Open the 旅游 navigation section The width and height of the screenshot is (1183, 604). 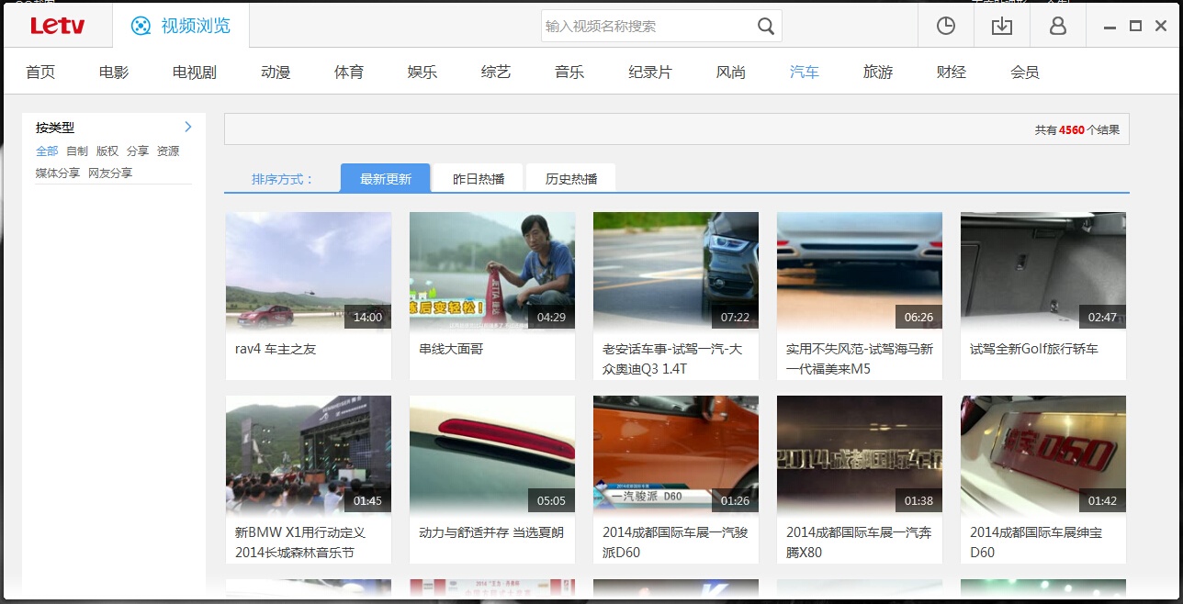(877, 71)
